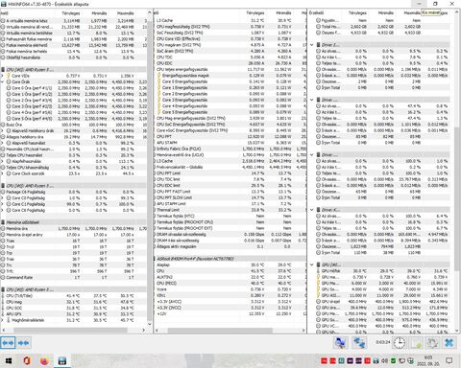
Task: Click the shrink columns arrows button
Action: click(23, 343)
